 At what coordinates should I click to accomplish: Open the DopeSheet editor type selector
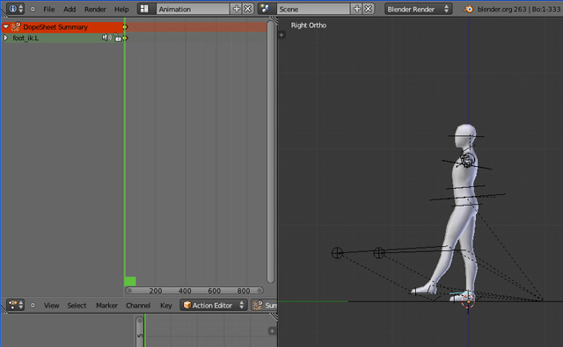16,305
